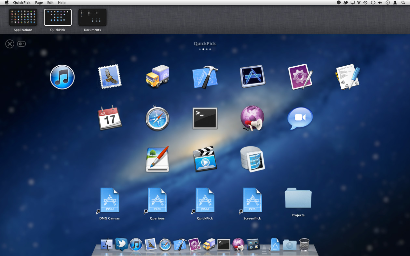Open the Mail stamp icon
The image size is (410, 256).
click(x=110, y=77)
